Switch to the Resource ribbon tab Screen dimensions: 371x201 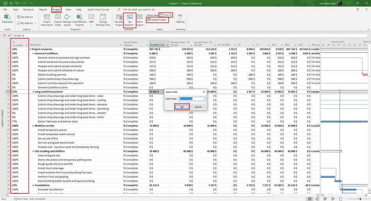pyautogui.click(x=29, y=9)
